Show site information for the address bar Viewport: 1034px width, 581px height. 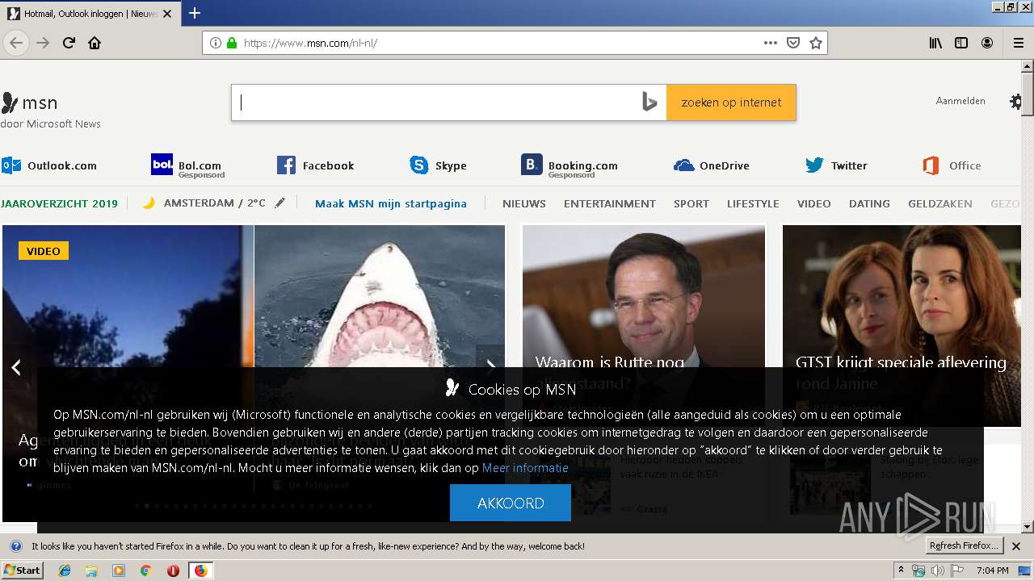(x=216, y=43)
